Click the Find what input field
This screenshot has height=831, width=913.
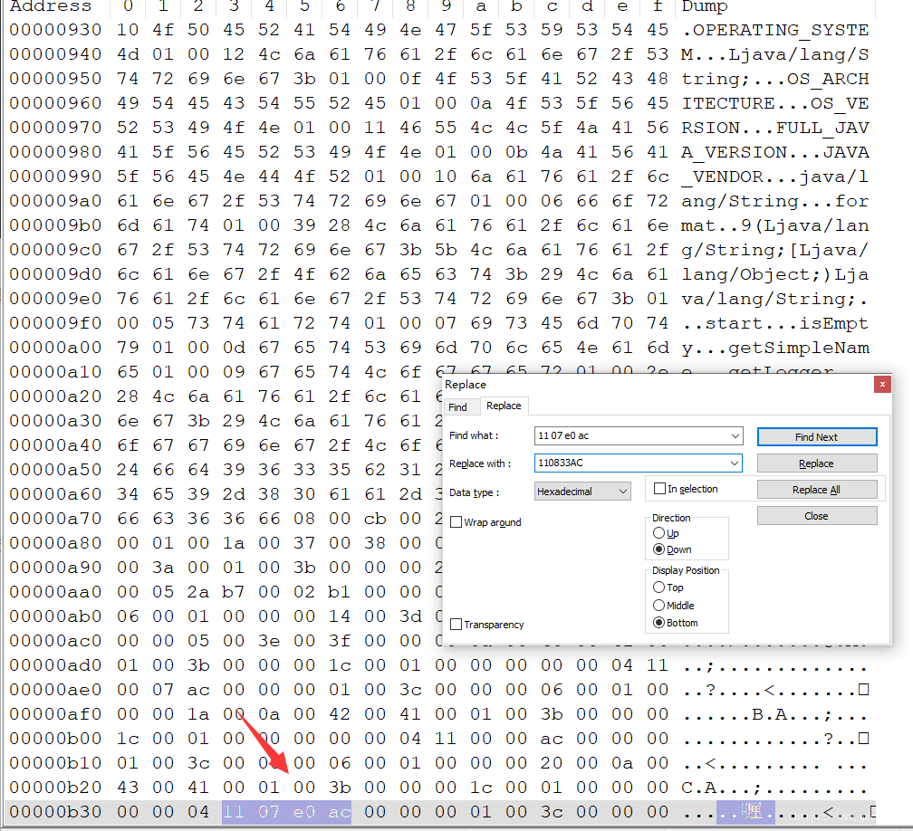(631, 435)
